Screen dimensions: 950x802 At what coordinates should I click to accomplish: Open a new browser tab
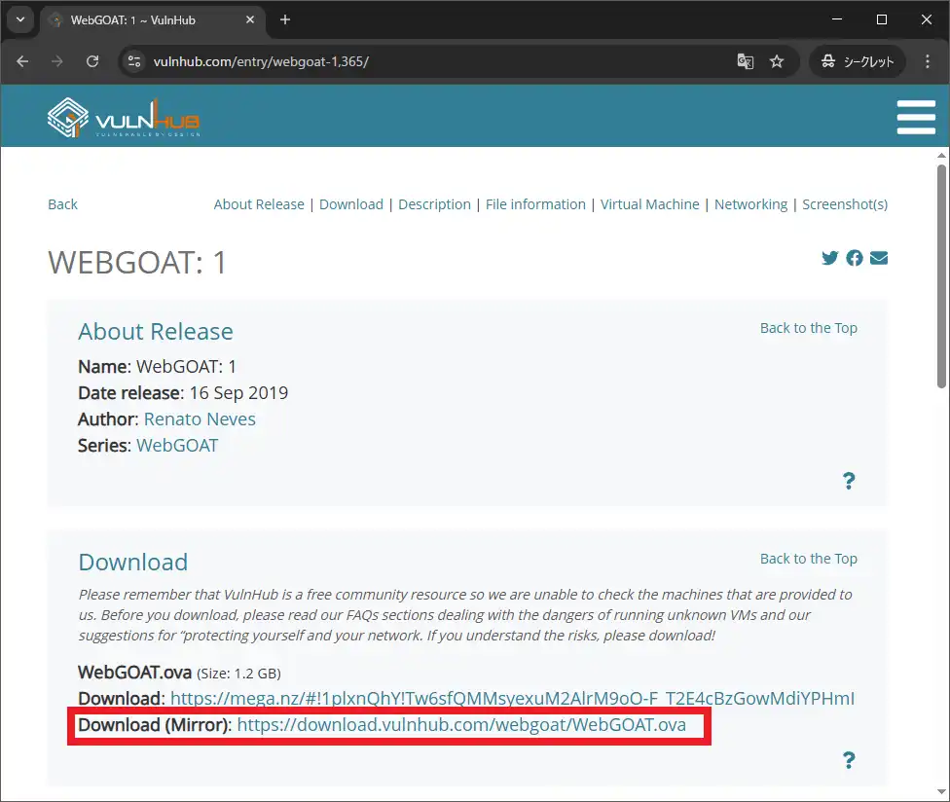pyautogui.click(x=285, y=19)
